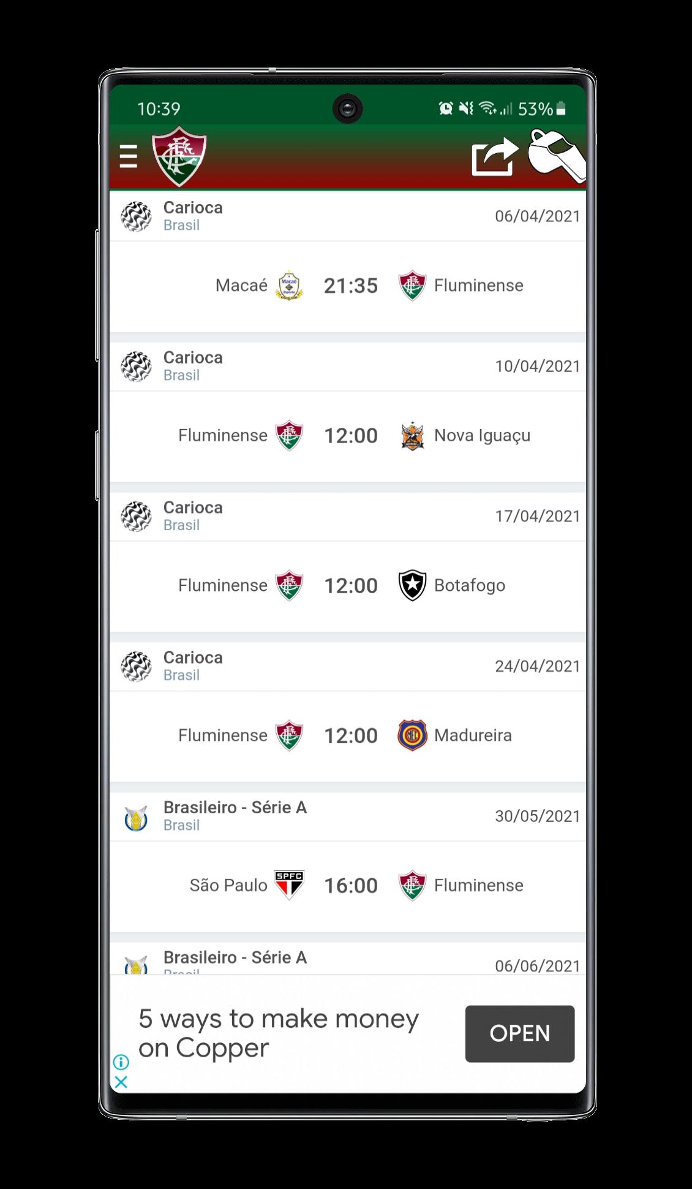692x1189 pixels.
Task: Tap the Botafogo star crest
Action: [x=412, y=585]
